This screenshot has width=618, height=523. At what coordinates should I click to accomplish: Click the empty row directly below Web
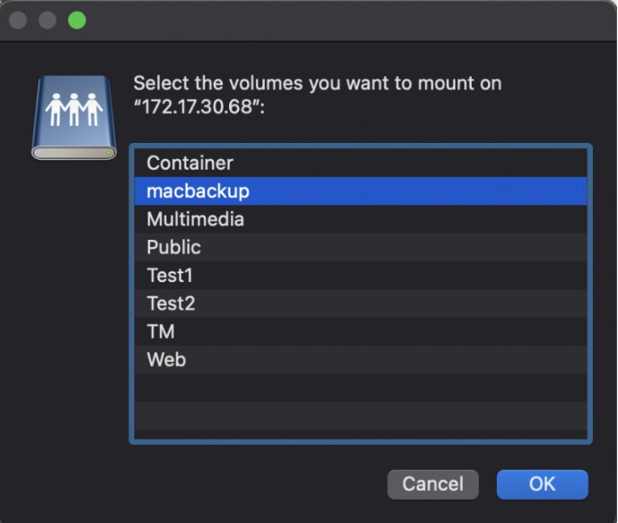coord(359,387)
